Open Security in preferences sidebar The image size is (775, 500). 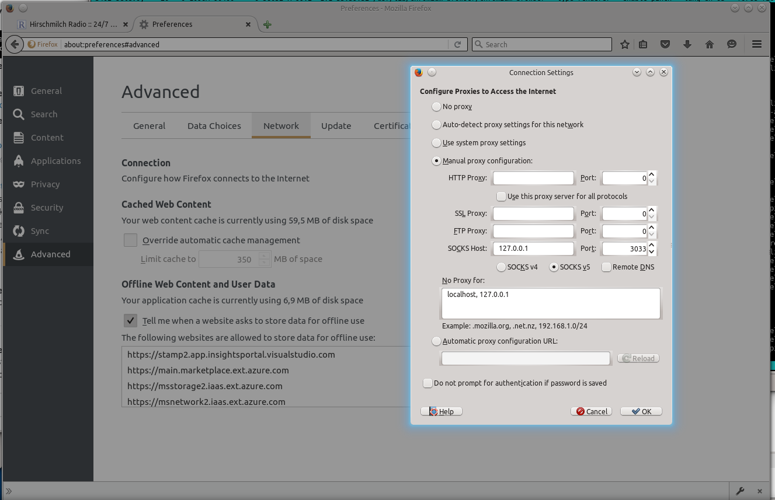(48, 208)
